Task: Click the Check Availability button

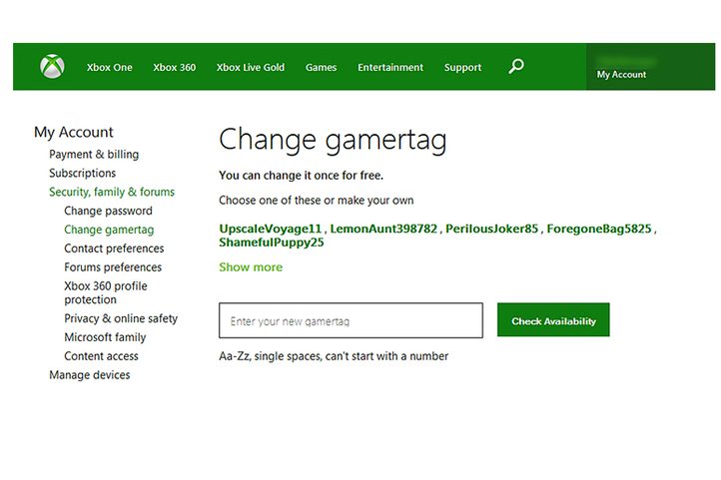Action: click(x=553, y=319)
